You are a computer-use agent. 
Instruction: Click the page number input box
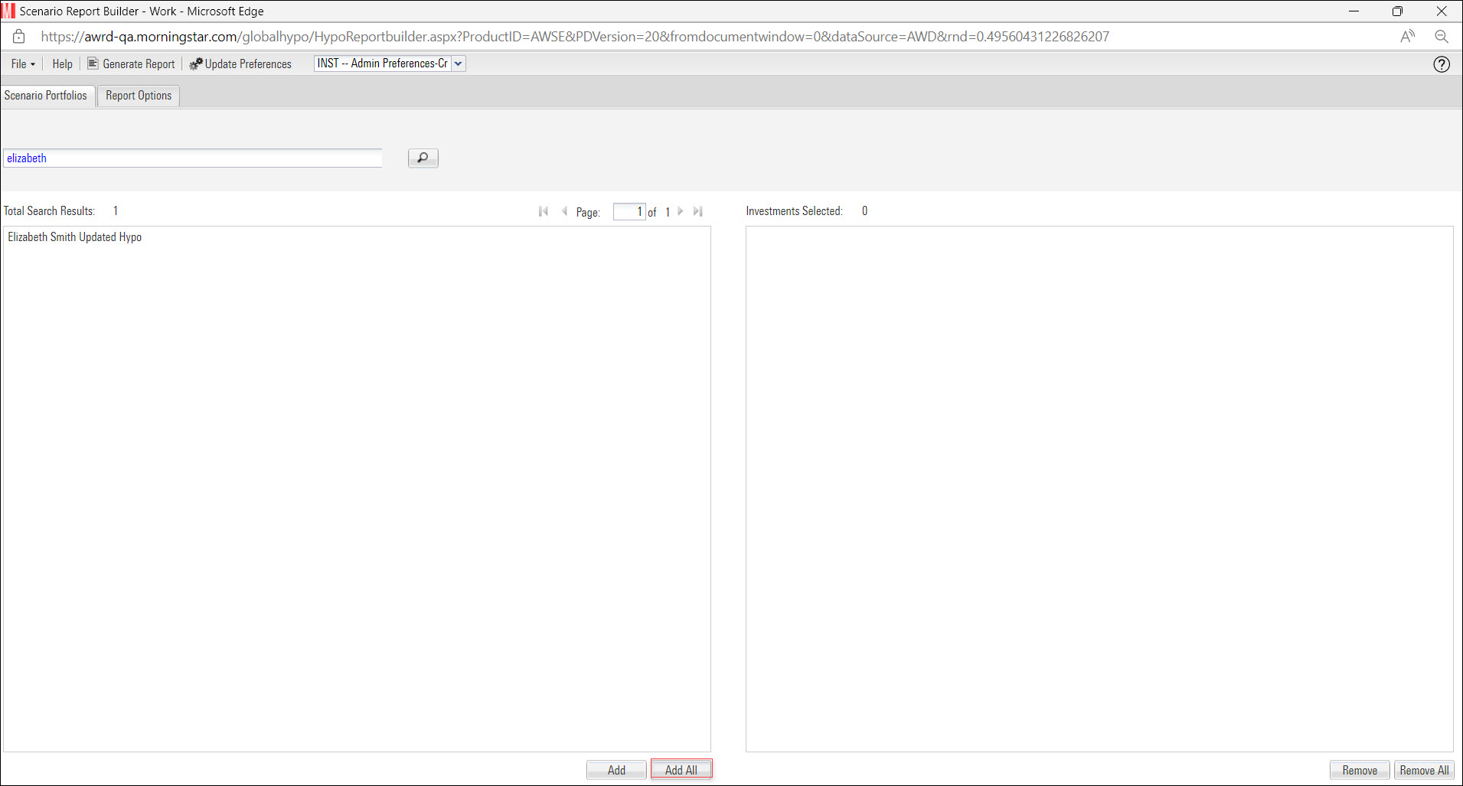point(629,211)
